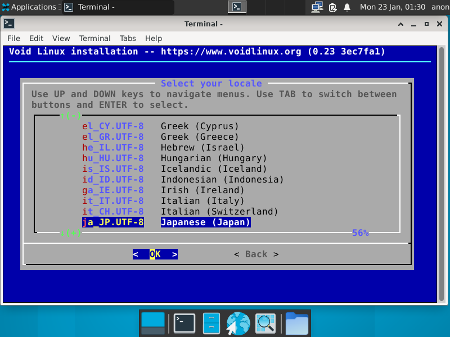This screenshot has width=450, height=337.
Task: Select the ga_IE.UTF-8 Irish locale
Action: pyautogui.click(x=163, y=190)
